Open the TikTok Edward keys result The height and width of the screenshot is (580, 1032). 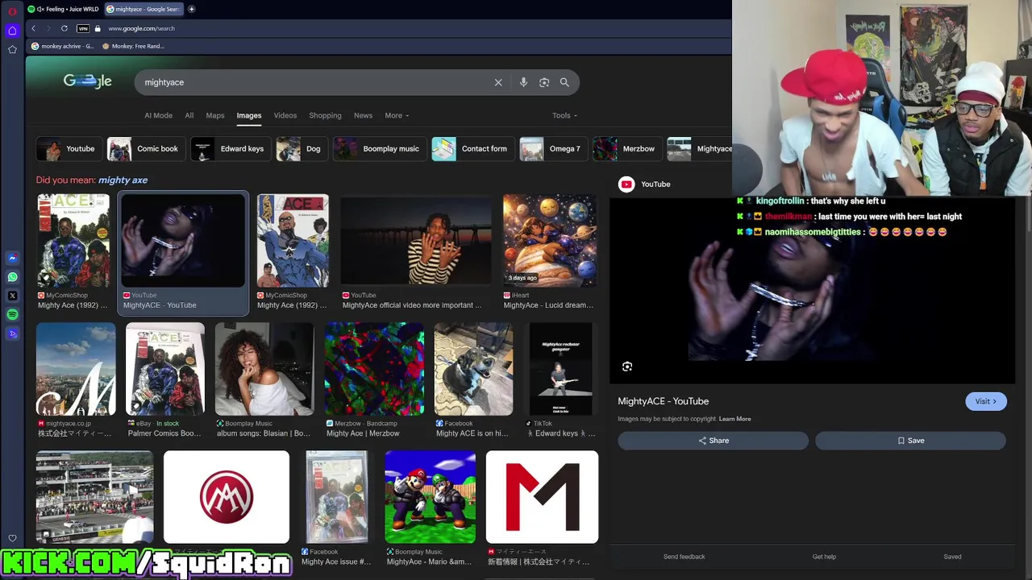(x=560, y=369)
